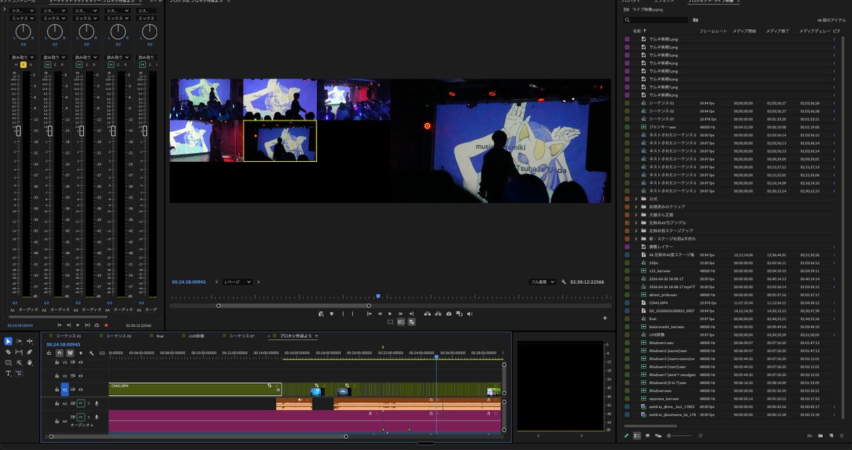The height and width of the screenshot is (450, 852).
Task: Open timeline display settings wrench
Action: tap(92, 353)
